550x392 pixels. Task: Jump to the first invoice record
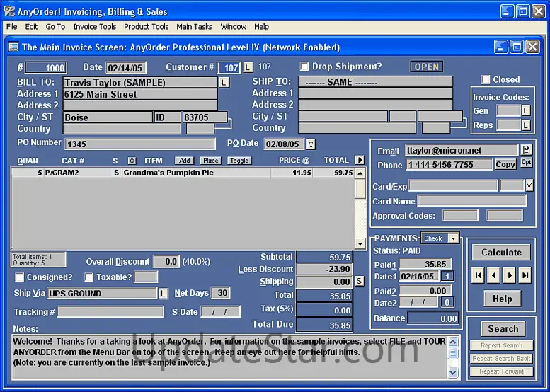click(x=479, y=276)
